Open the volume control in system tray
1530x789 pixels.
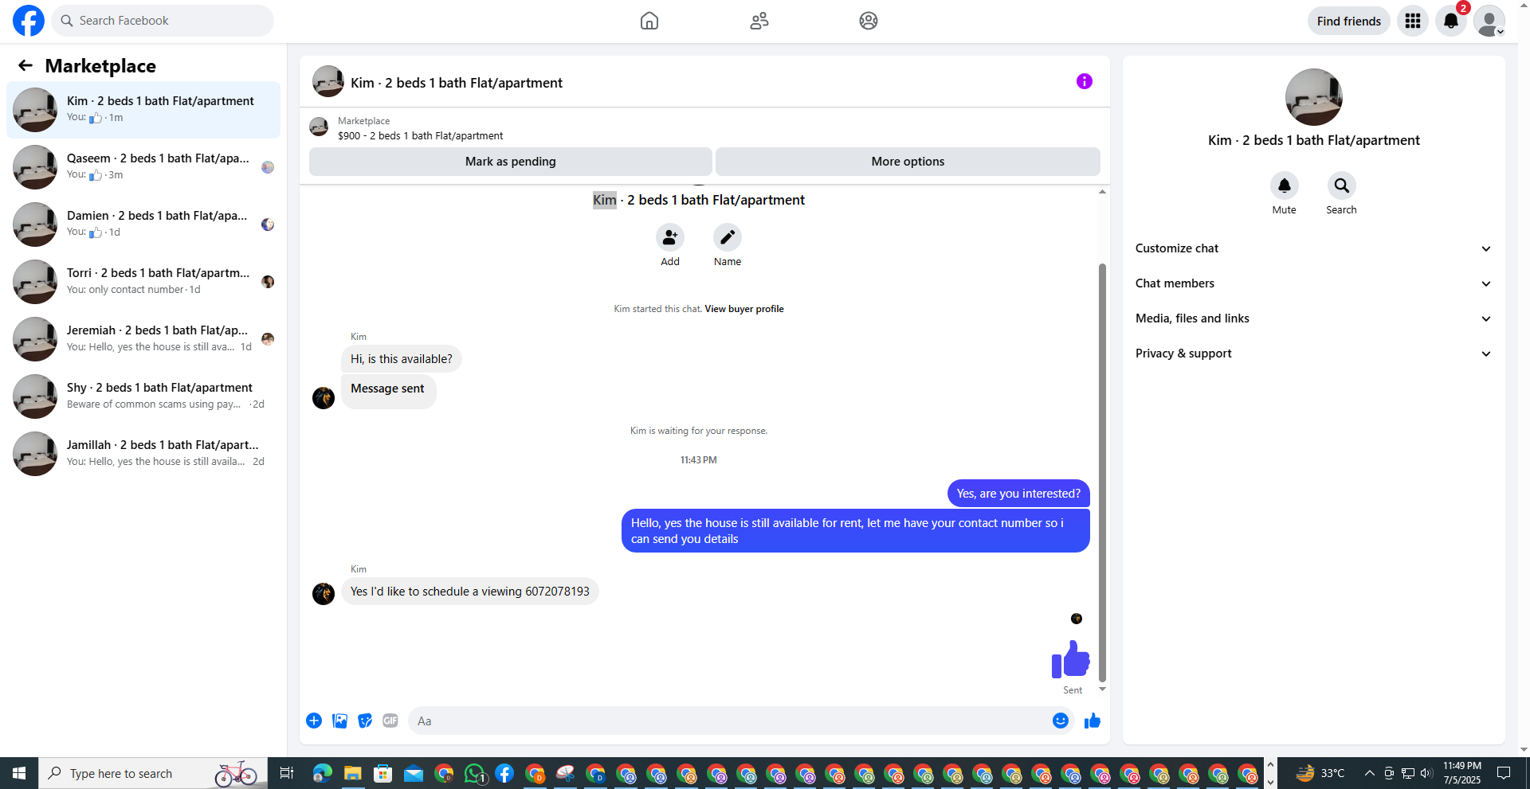[x=1426, y=773]
